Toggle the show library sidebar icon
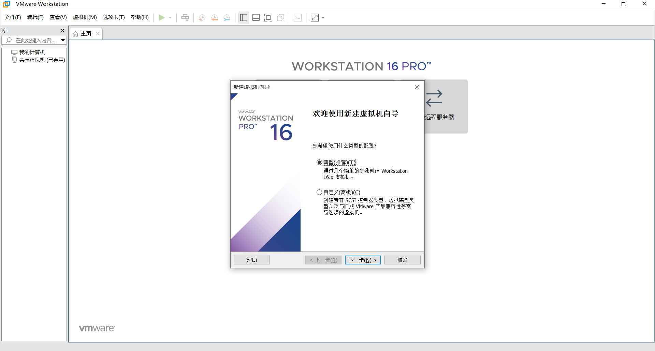The image size is (655, 351). point(244,17)
